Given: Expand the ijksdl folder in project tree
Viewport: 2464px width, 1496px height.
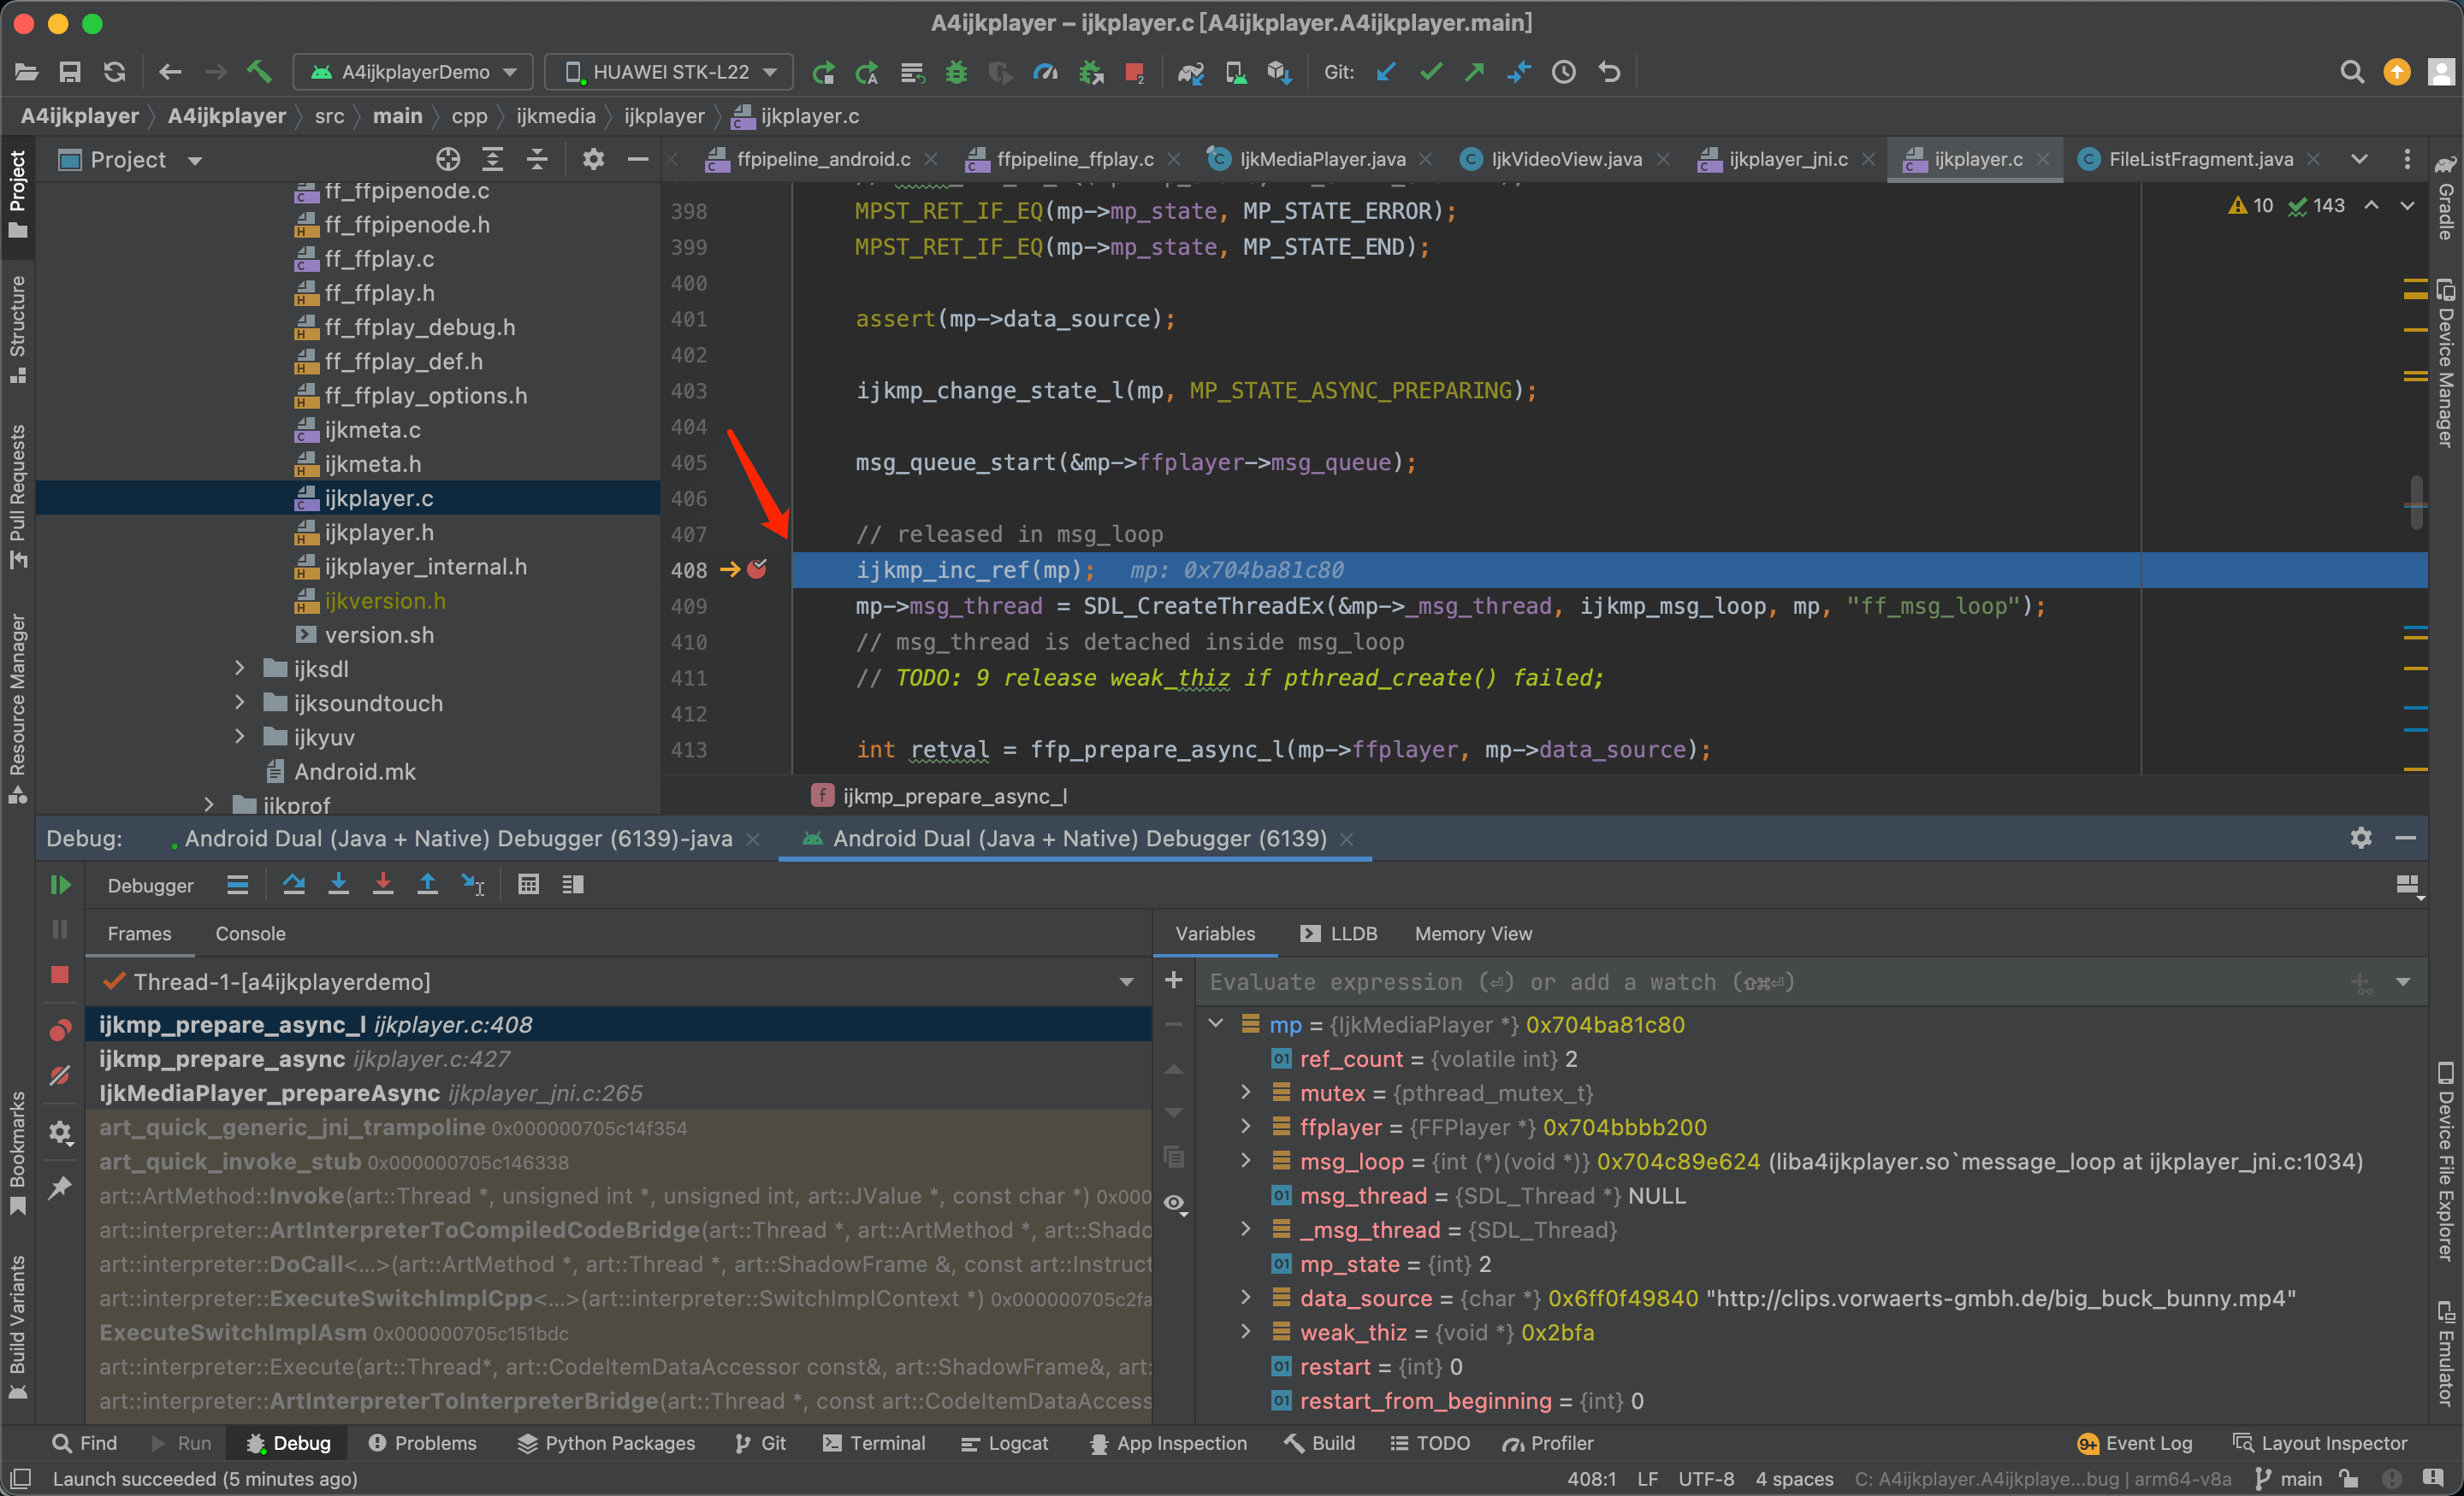Looking at the screenshot, I should click(x=239, y=668).
